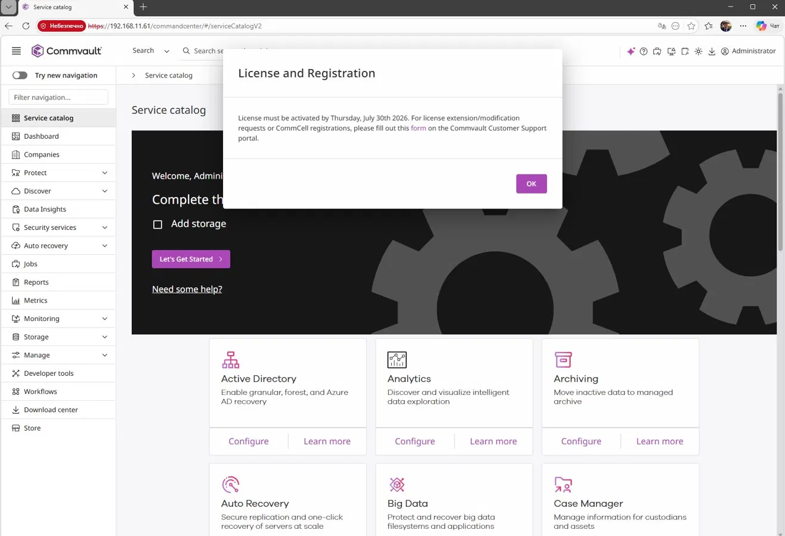Image resolution: width=785 pixels, height=536 pixels.
Task: Click the Archiving card icon
Action: 563,360
